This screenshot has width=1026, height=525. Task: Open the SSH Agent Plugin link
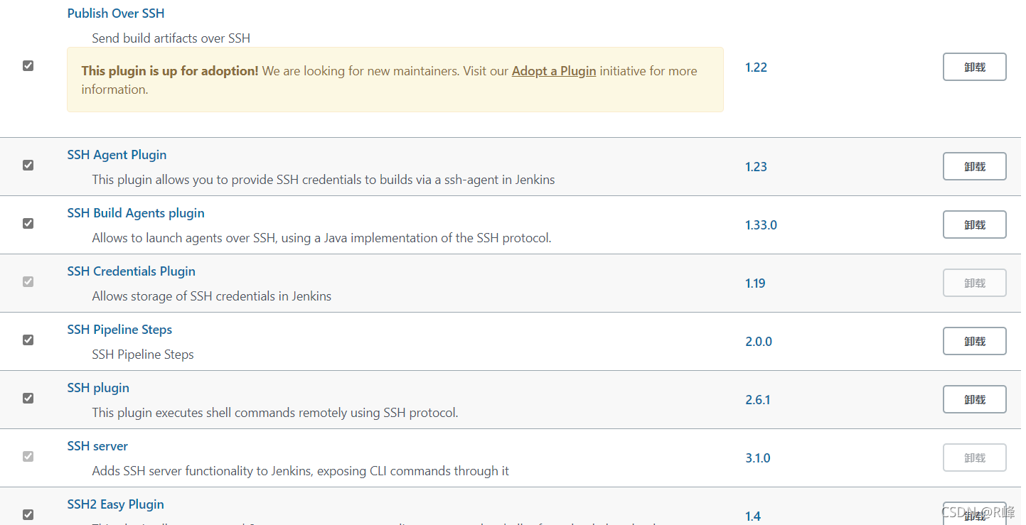click(x=117, y=155)
